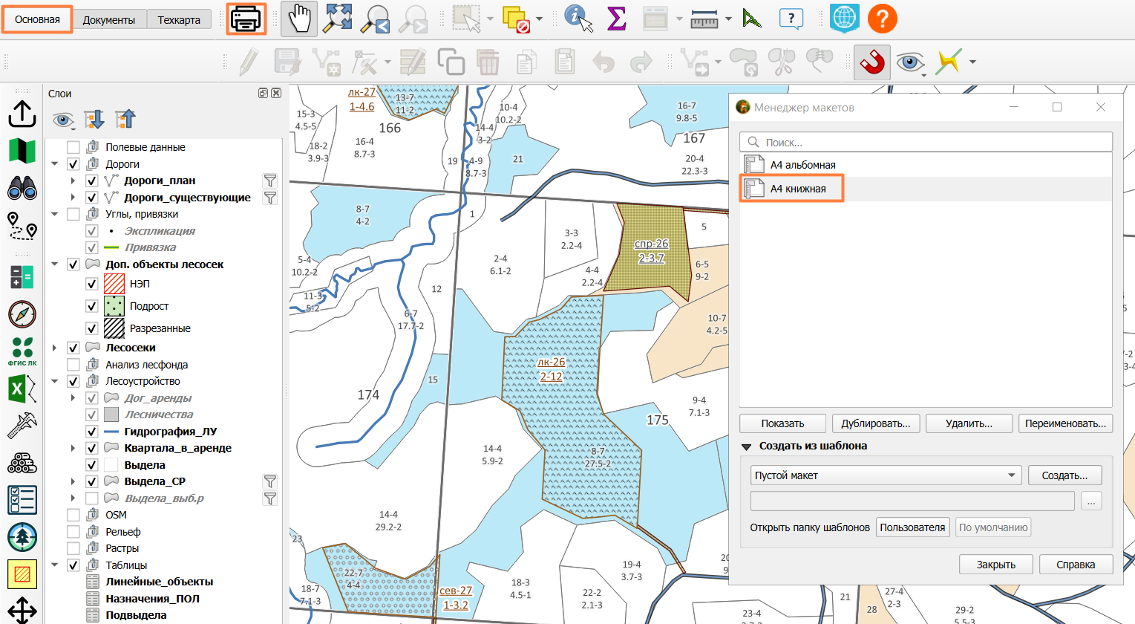This screenshot has width=1135, height=624.
Task: Open the Пустой макет template dropdown
Action: pos(886,475)
